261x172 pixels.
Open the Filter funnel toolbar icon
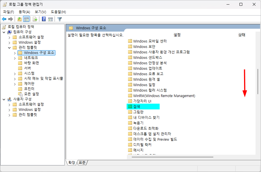(60, 19)
